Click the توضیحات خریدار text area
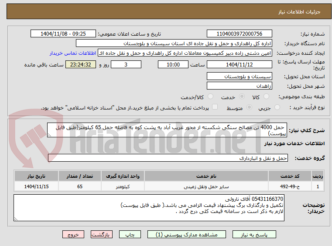 [149, 208]
